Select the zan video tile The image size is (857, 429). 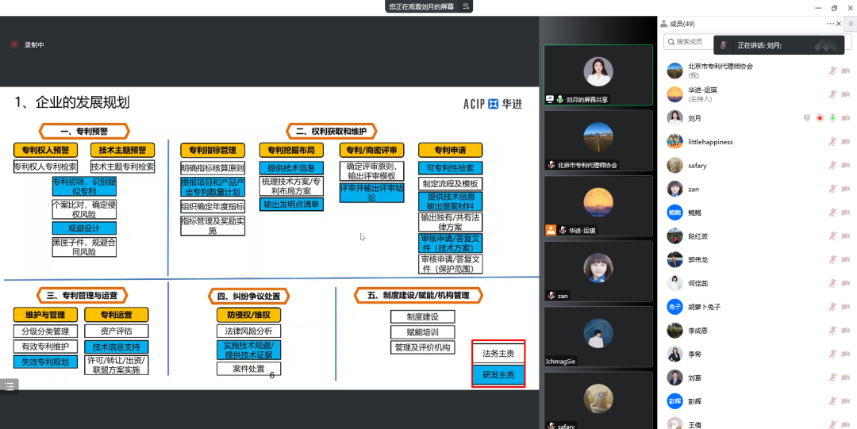click(598, 271)
